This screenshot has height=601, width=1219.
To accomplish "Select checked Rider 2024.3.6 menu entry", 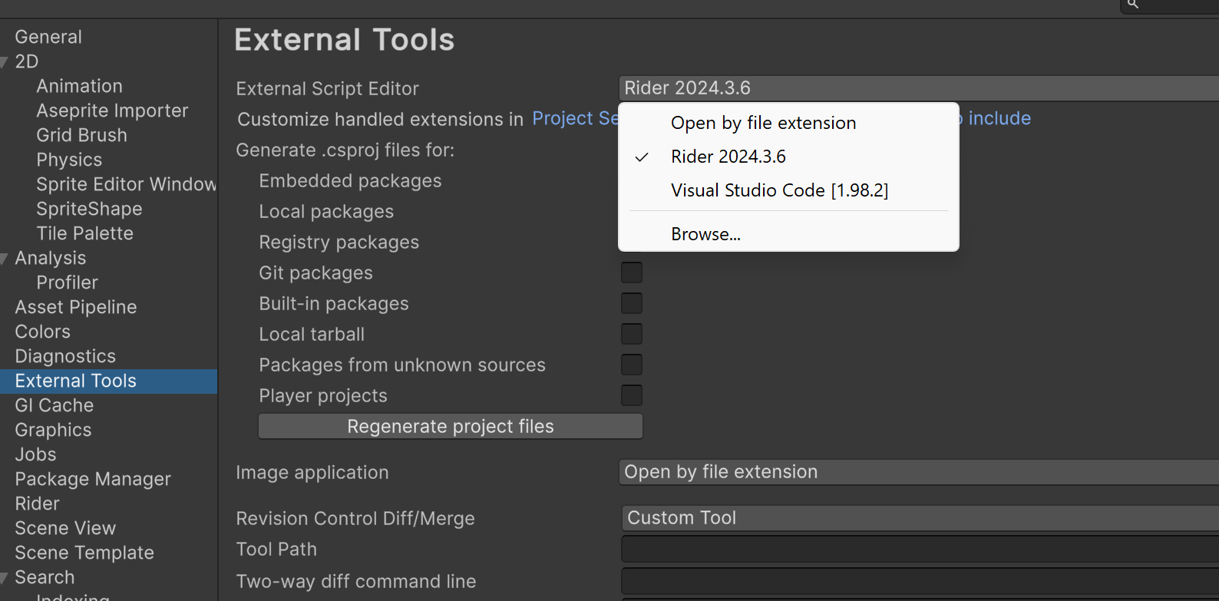I will [788, 157].
